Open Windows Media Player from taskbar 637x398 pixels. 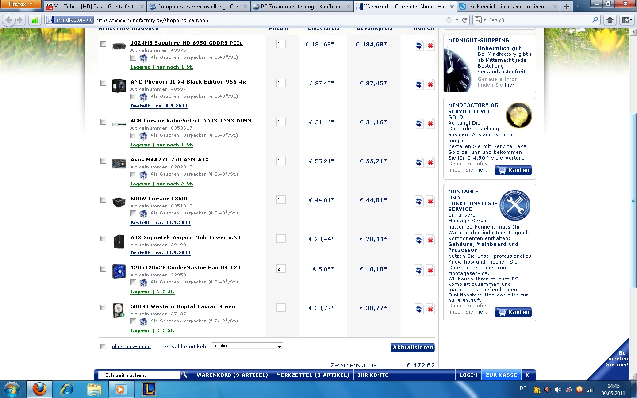[x=120, y=389]
